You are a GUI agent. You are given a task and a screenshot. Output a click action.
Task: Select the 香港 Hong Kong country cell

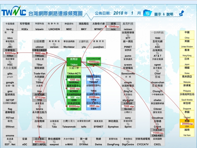(187, 53)
